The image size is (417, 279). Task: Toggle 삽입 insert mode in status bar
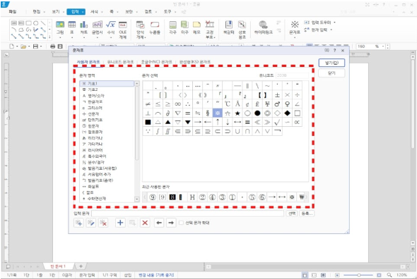(128, 275)
